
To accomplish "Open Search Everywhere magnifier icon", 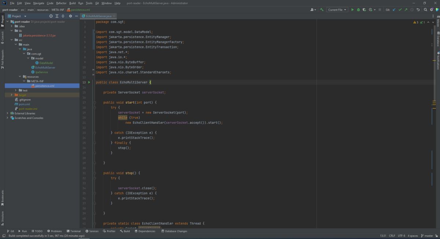I will click(x=426, y=10).
